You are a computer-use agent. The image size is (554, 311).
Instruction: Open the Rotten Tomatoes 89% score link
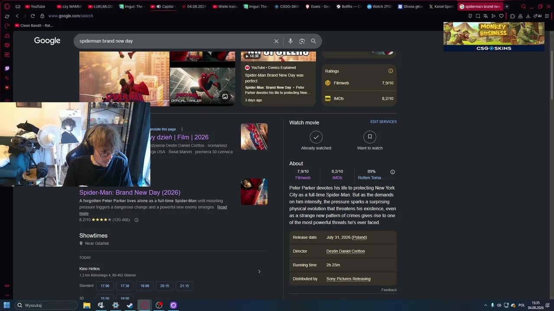tap(371, 175)
